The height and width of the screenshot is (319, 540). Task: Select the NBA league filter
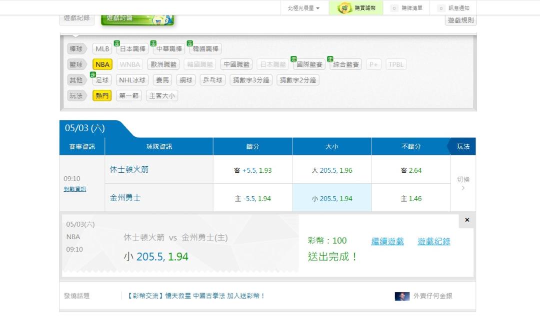tap(102, 64)
